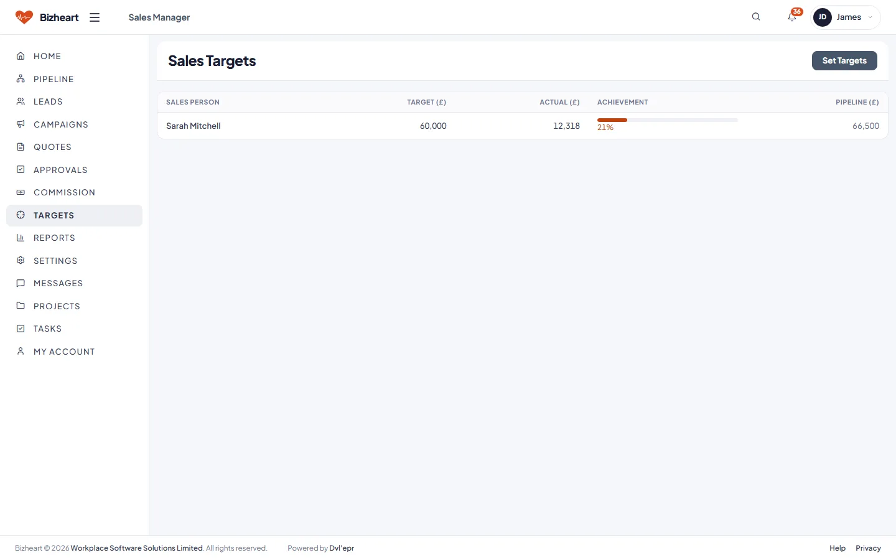Open PIPELINE sidebar menu item

75,79
